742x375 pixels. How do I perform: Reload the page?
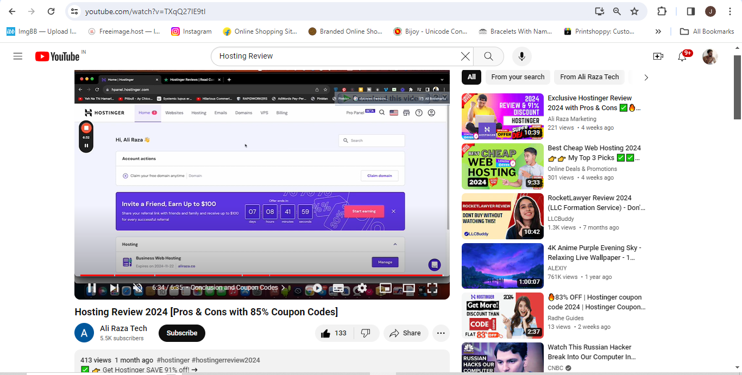pos(51,11)
